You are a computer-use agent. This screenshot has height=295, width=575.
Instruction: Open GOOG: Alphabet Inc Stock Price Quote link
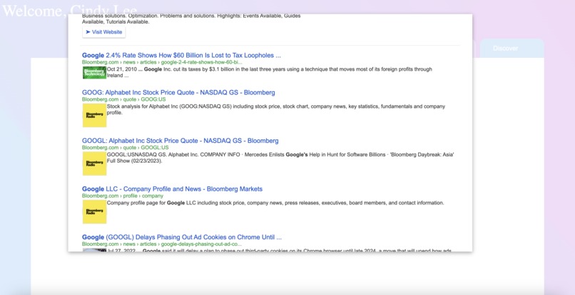point(178,93)
